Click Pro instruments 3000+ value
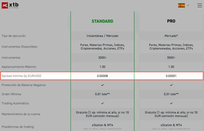 (171, 58)
